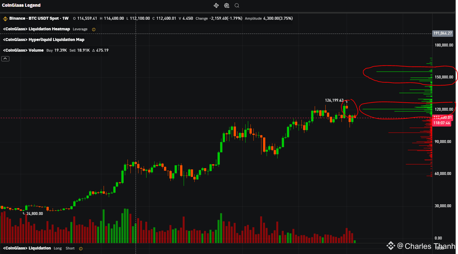Image resolution: width=458 pixels, height=254 pixels.
Task: Open the info icon beside Liquidation Short
Action: coord(81,249)
